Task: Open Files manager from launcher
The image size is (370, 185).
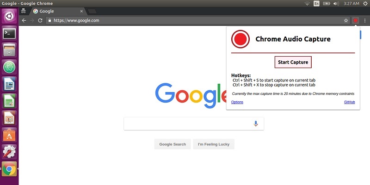Action: 9,50
